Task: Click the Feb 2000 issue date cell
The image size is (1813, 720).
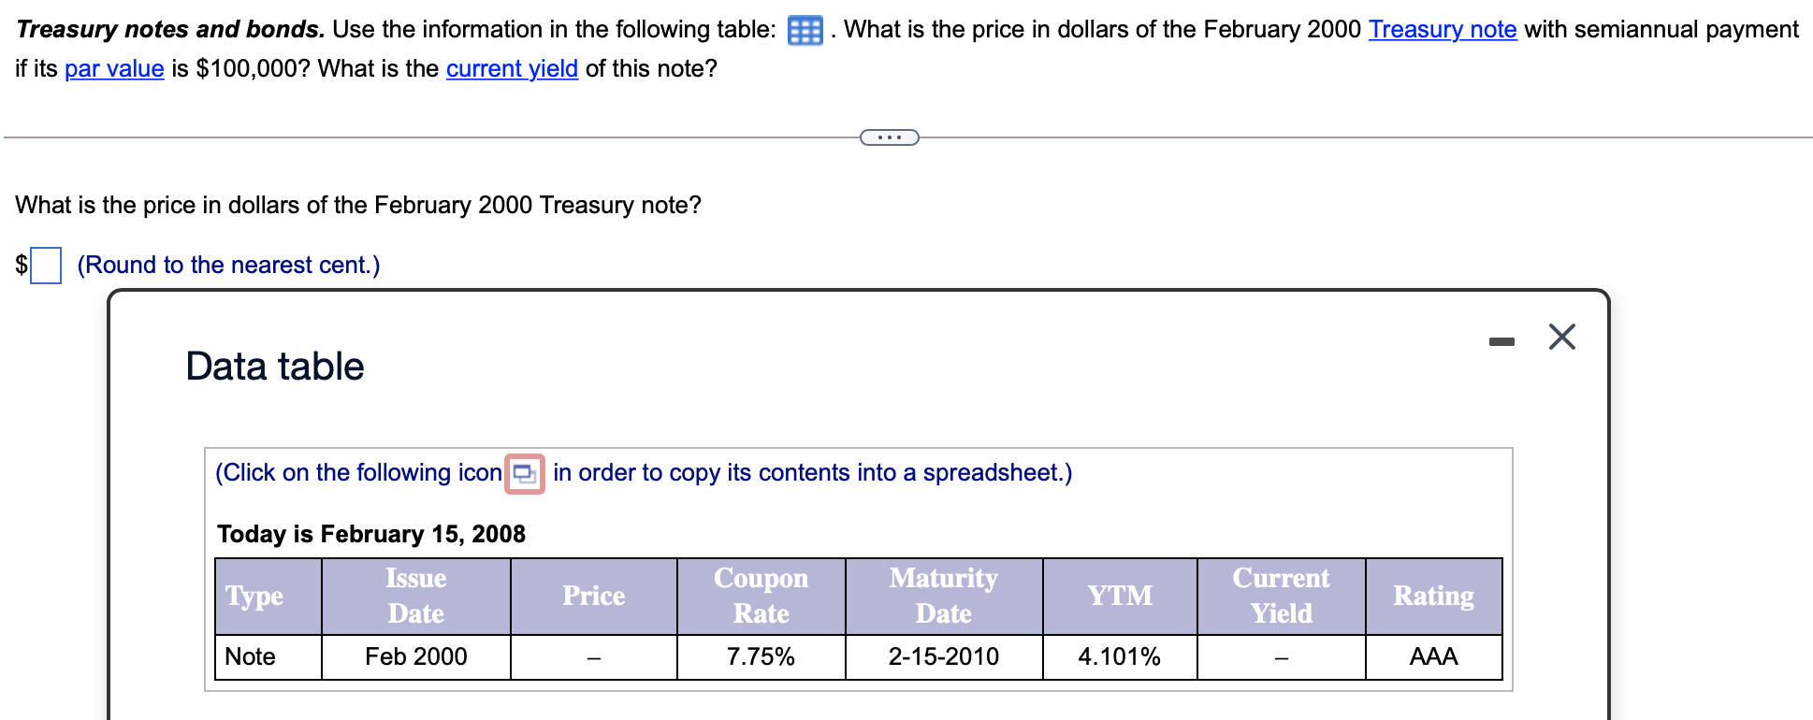Action: tap(414, 656)
